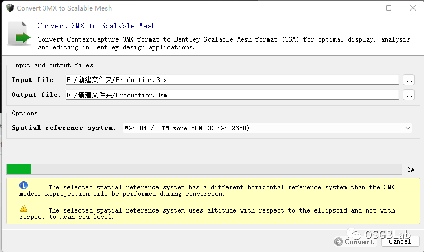Click the "Spatial reference system" label

[63, 128]
